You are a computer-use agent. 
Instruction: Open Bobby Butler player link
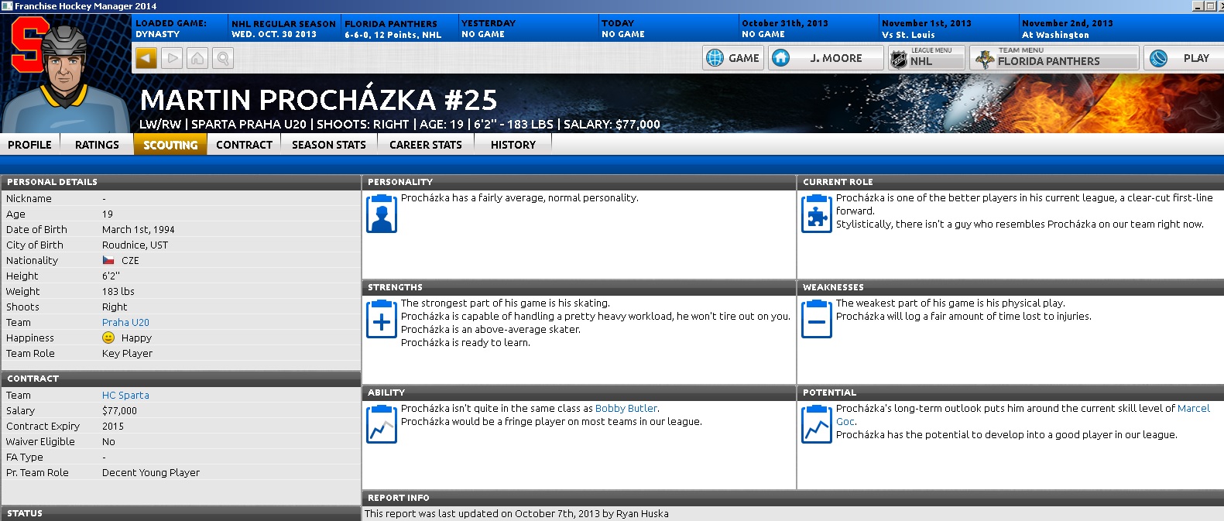pos(626,409)
